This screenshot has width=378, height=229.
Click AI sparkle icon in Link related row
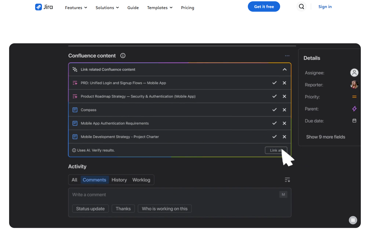click(75, 69)
